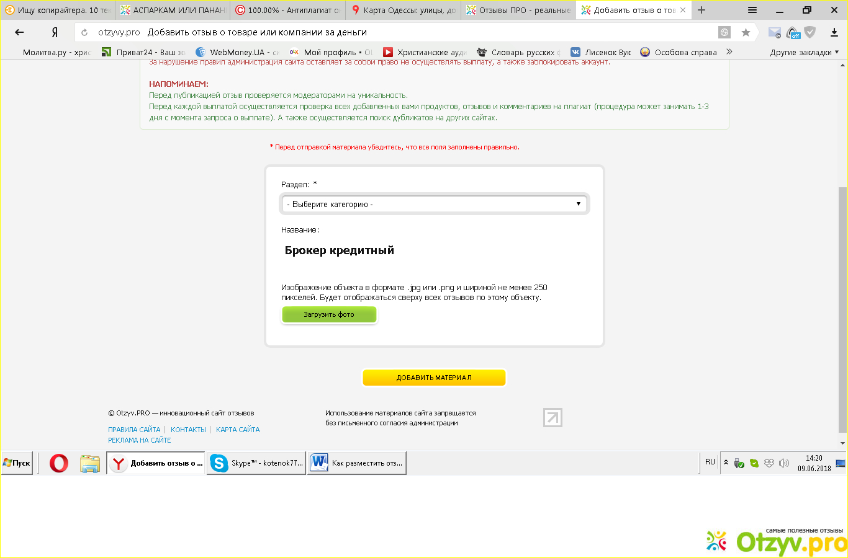848x558 pixels.
Task: Reload the page with the refresh icon
Action: (84, 32)
